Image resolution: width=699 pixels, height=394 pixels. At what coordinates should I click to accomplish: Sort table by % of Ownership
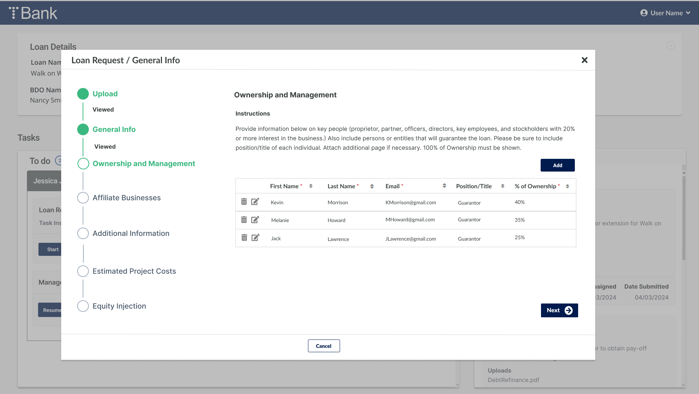tap(567, 186)
